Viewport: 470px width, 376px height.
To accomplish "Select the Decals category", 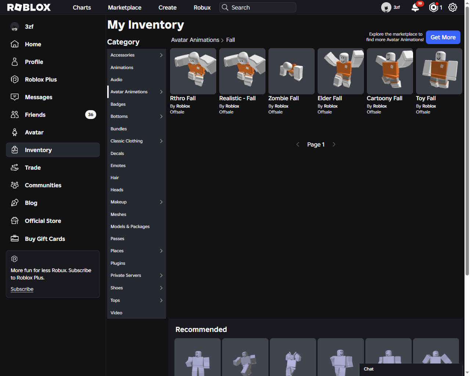I will (137, 153).
